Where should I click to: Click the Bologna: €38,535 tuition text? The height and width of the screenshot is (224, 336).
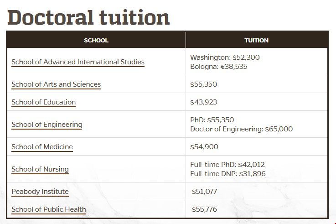218,67
